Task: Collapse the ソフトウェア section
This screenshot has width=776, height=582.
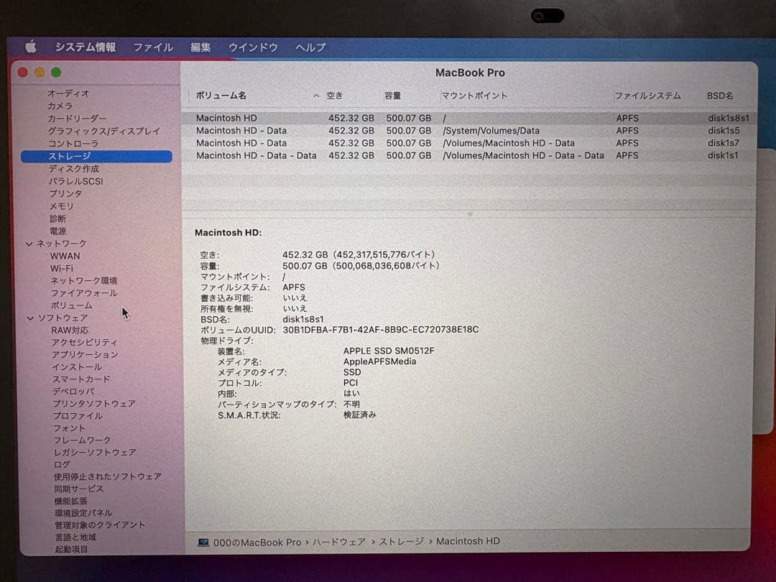Action: [29, 318]
